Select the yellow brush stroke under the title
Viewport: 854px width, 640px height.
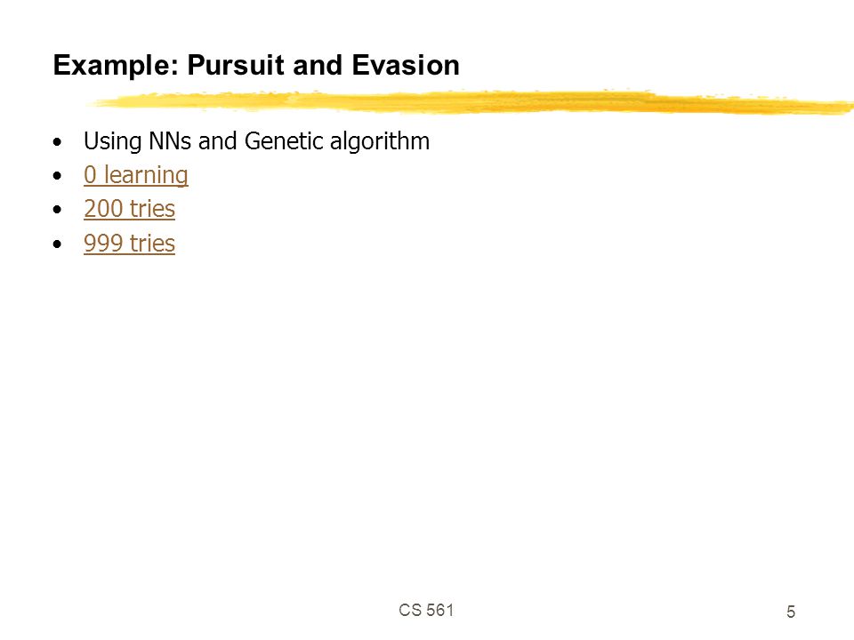[470, 102]
